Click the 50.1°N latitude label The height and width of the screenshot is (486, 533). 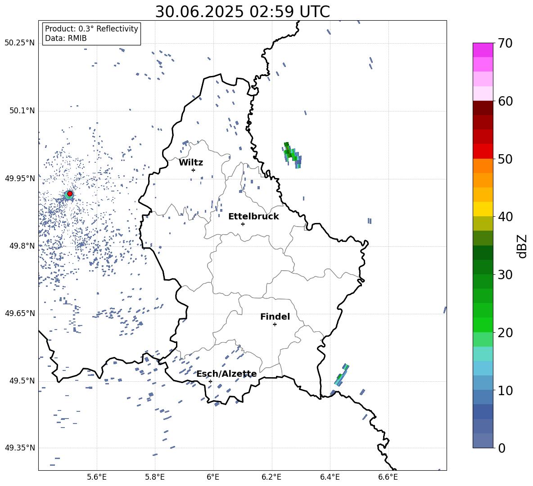tap(22, 111)
